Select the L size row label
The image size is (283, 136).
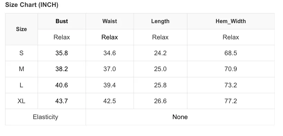(21, 85)
